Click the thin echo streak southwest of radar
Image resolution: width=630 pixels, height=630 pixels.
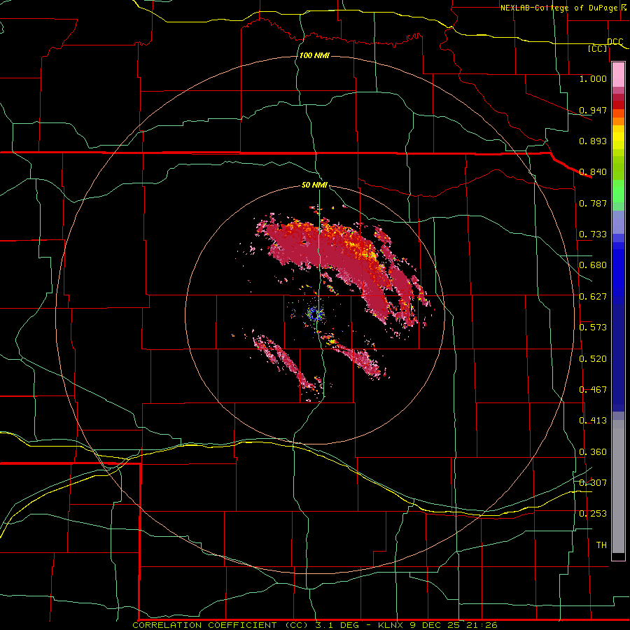(283, 359)
